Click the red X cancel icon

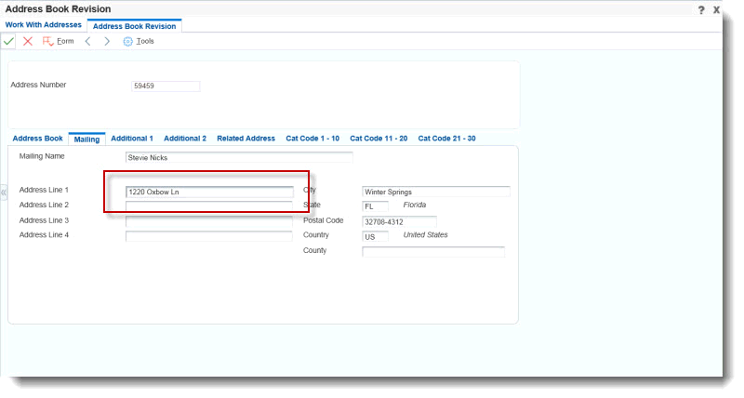pyautogui.click(x=28, y=42)
